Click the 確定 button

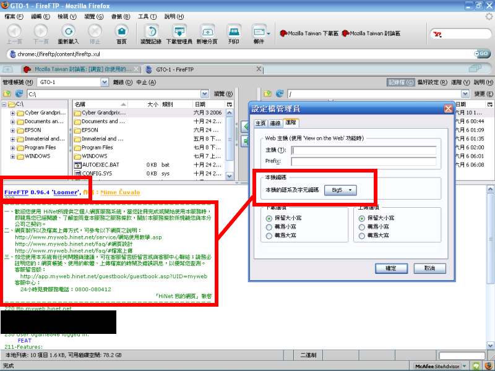(x=391, y=268)
